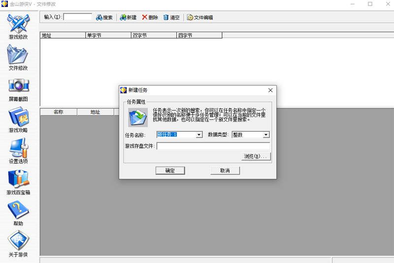Launch the 游戏百宝箱 toolbox
394x263 pixels.
tap(18, 180)
